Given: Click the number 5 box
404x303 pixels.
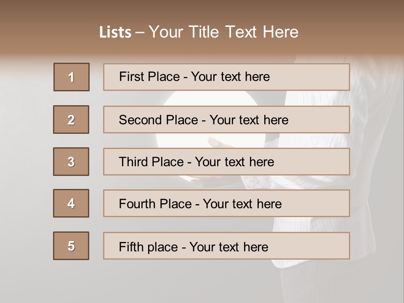Looking at the screenshot, I should tap(71, 246).
